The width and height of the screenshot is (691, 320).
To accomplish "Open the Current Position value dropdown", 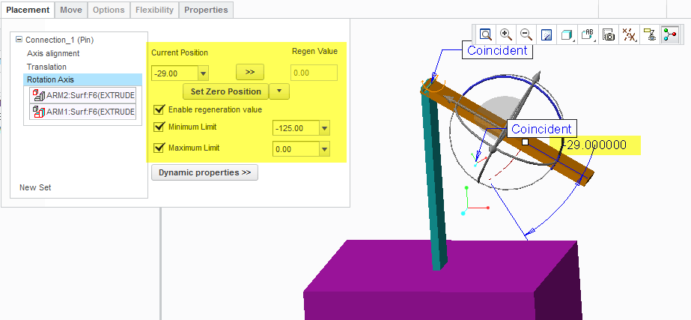I will pos(203,73).
